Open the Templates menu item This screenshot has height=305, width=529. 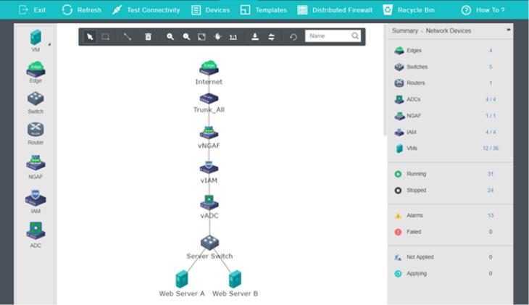click(263, 10)
